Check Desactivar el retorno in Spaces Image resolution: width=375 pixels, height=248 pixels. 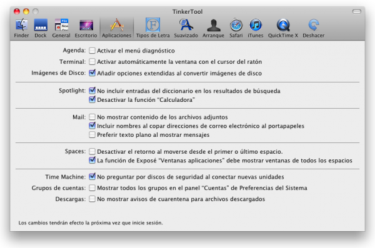click(x=92, y=151)
